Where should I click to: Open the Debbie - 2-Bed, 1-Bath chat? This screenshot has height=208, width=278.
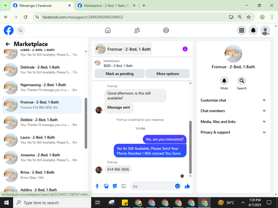point(42,123)
